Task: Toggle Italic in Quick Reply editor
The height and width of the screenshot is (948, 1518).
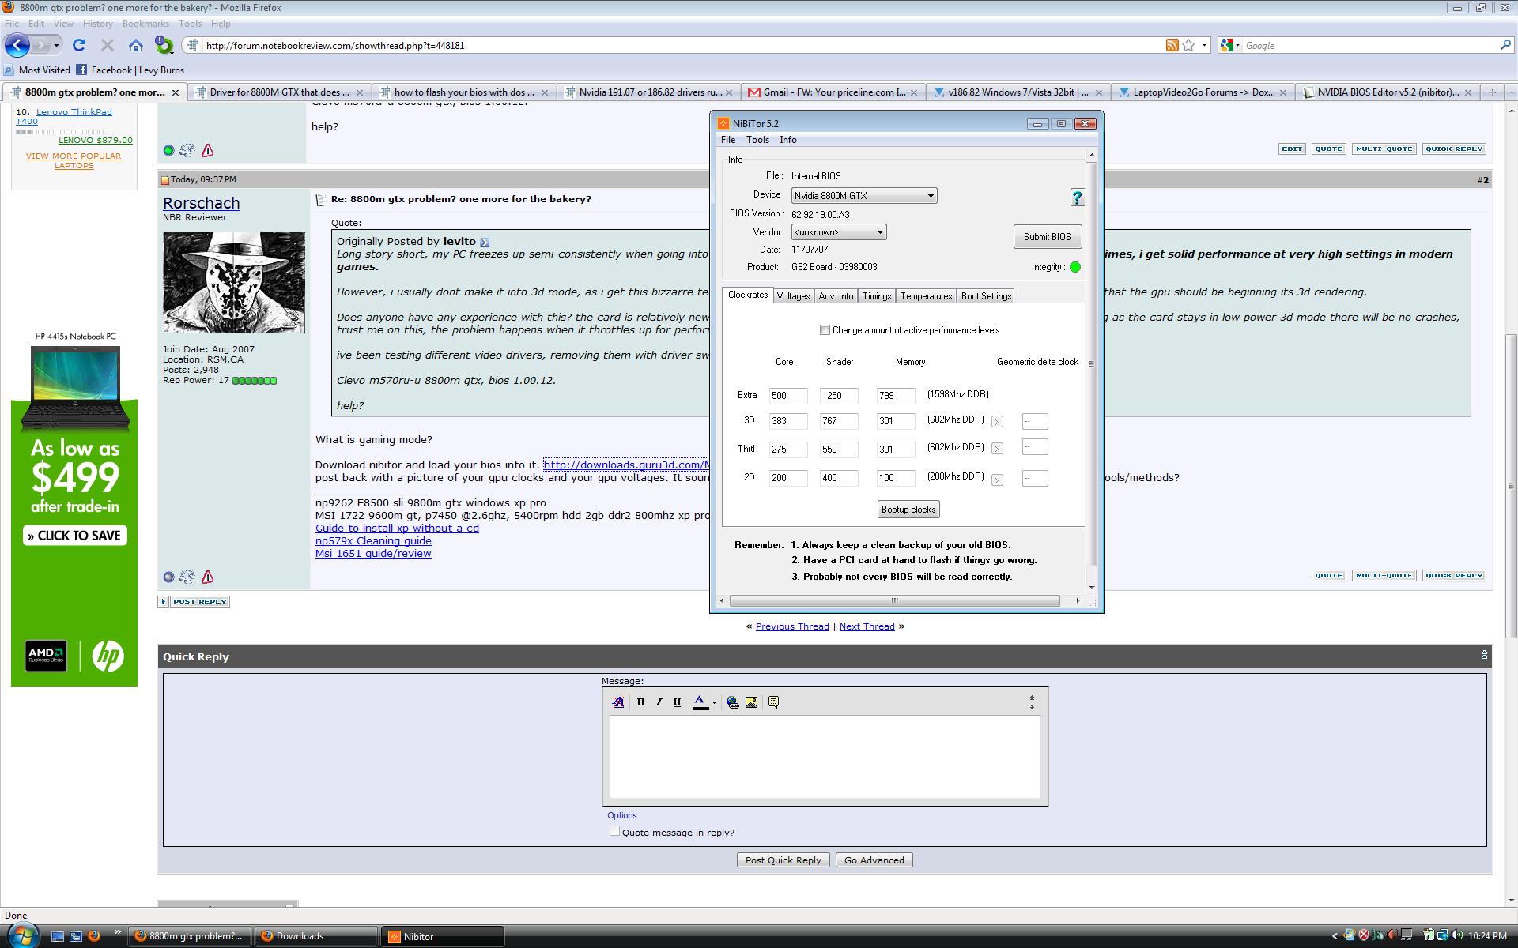Action: pos(659,702)
